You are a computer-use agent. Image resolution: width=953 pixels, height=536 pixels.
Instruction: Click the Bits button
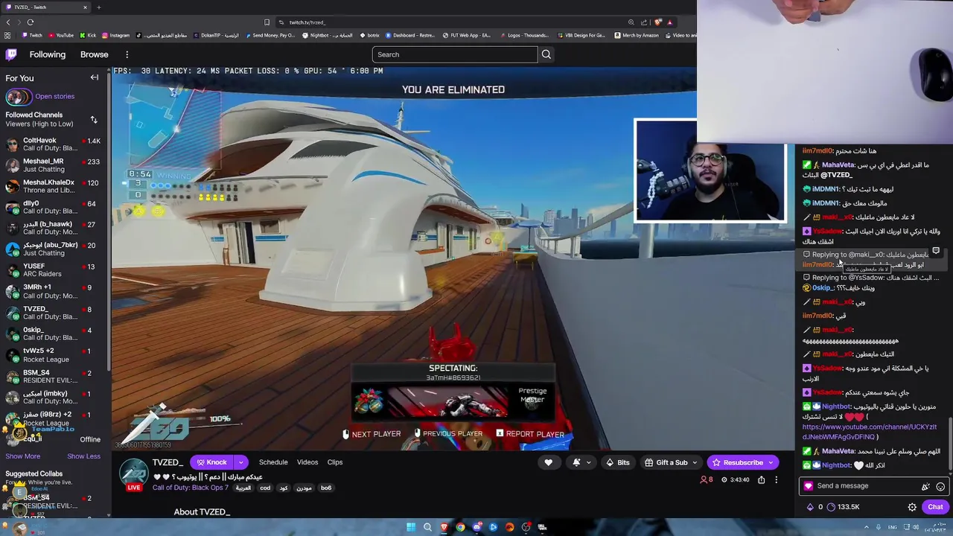pyautogui.click(x=618, y=462)
